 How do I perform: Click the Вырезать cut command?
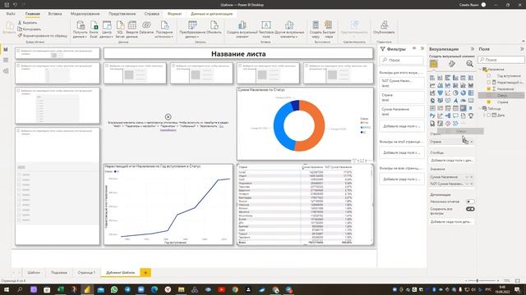pos(27,23)
